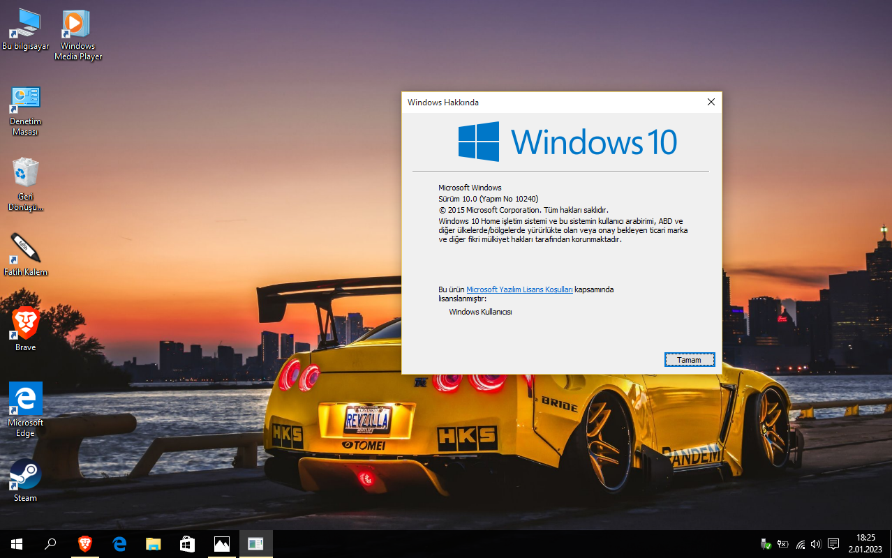This screenshot has width=892, height=558.
Task: Open the volume control in the system tray
Action: [816, 544]
